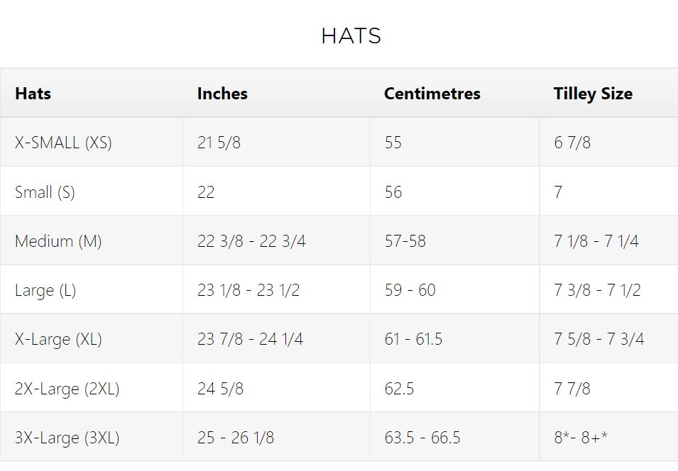Click the Centimetres column header

click(x=432, y=94)
